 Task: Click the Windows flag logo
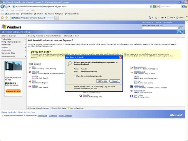click(x=4, y=27)
